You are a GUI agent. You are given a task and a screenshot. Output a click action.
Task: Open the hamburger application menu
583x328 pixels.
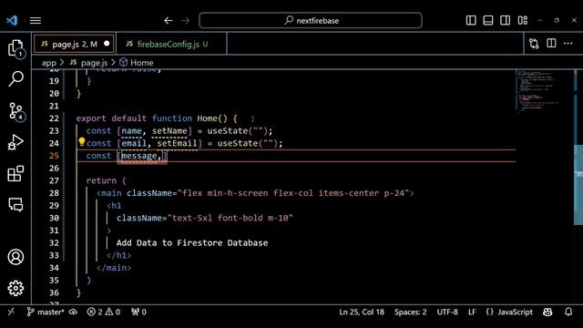tap(36, 20)
